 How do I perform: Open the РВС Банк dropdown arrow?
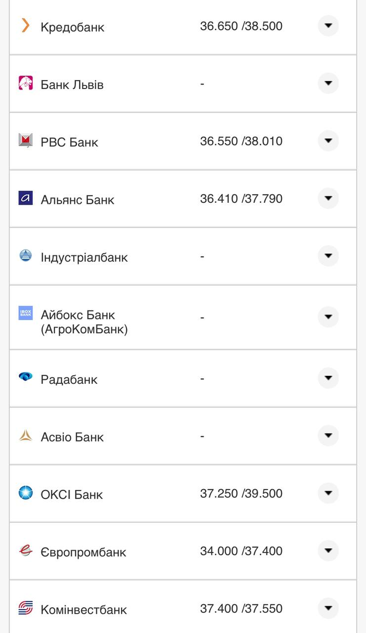328,141
